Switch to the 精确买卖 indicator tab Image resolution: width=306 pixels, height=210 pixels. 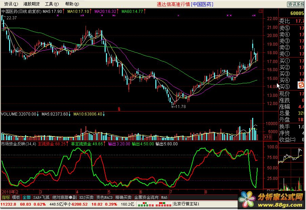(123, 197)
